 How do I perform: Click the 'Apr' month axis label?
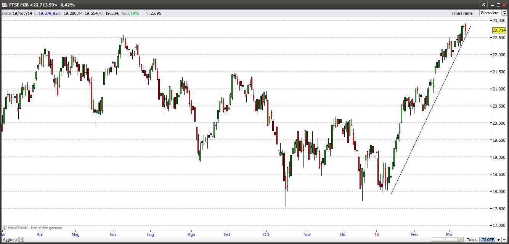pos(40,234)
